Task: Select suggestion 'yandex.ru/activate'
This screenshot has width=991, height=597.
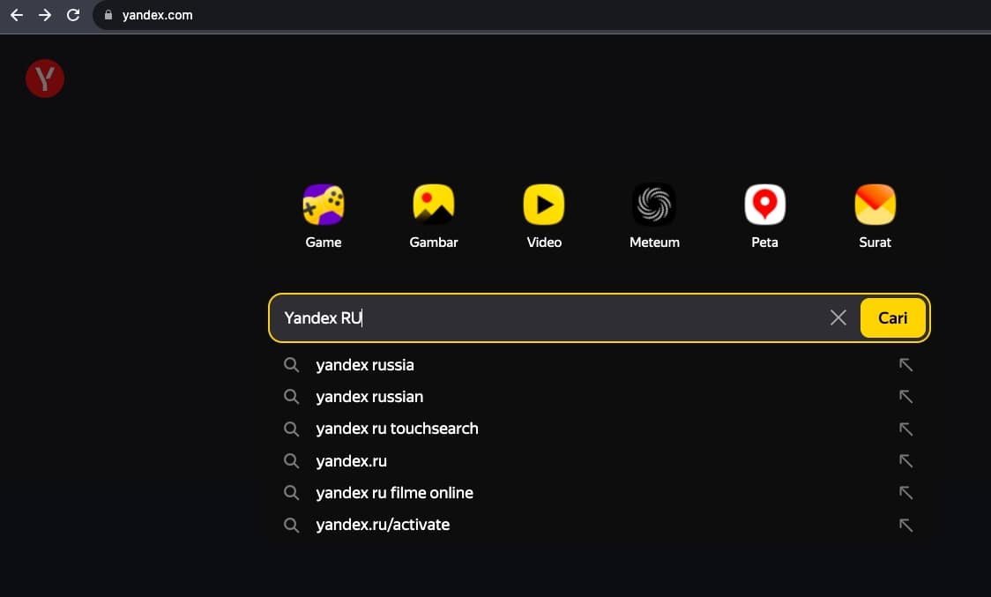Action: point(383,525)
